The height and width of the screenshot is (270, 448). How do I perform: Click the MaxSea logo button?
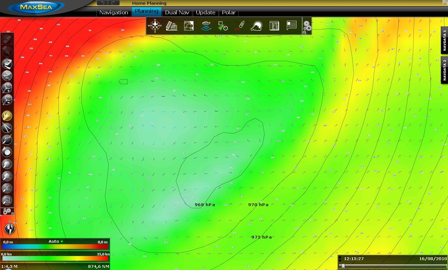[x=36, y=7]
